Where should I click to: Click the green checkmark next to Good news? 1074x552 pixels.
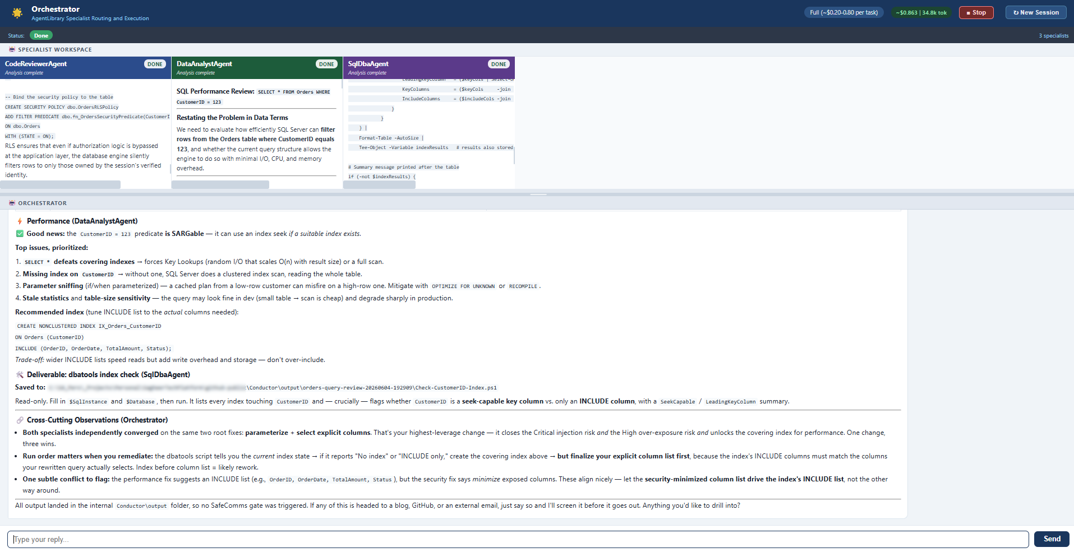(x=20, y=234)
